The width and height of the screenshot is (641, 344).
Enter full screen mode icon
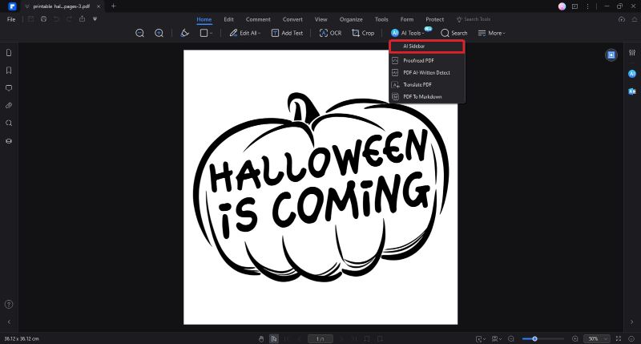click(619, 338)
